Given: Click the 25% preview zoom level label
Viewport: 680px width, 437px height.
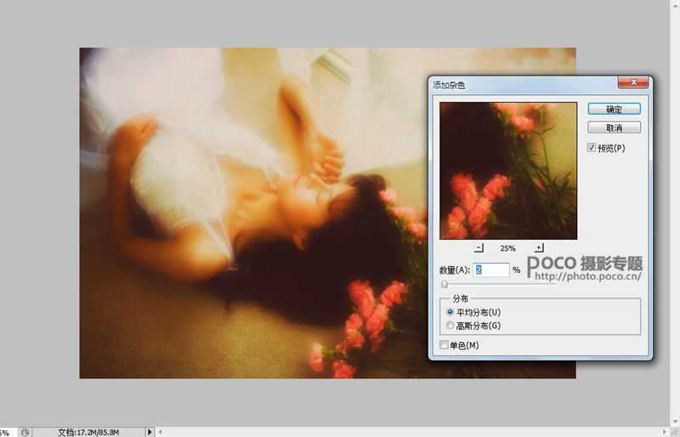Looking at the screenshot, I should coord(507,248).
